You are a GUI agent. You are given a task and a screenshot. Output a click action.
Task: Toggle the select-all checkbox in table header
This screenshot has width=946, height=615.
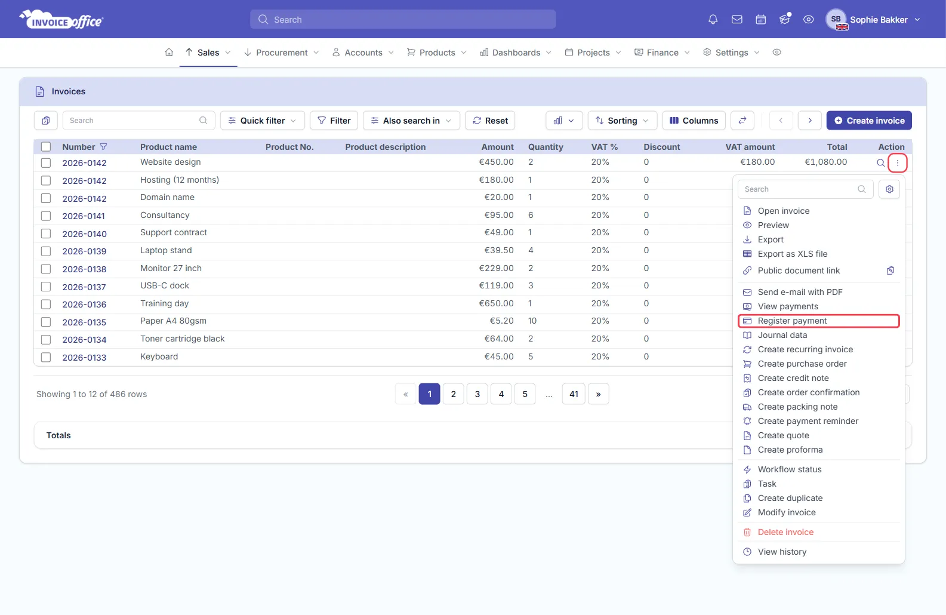(x=46, y=147)
